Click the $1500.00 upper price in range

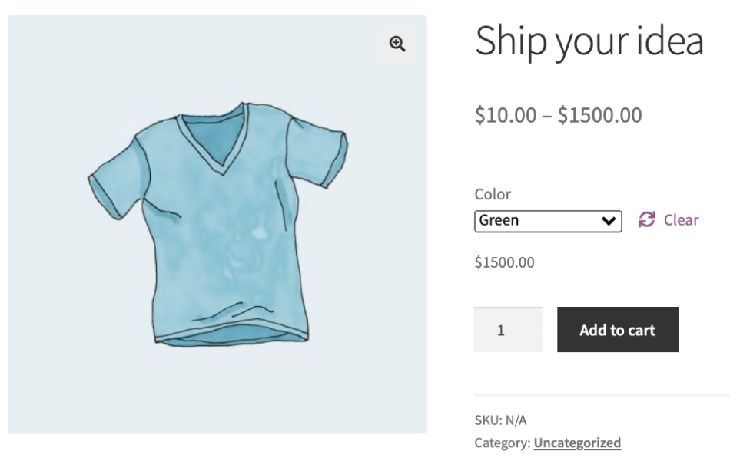pos(599,116)
